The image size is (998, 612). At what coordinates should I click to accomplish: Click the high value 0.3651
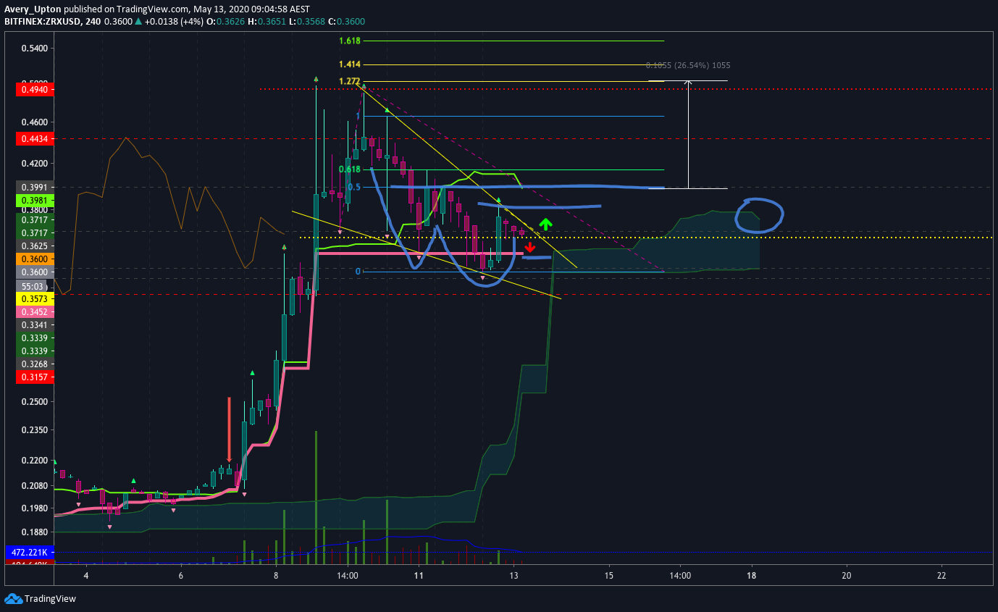[x=271, y=22]
